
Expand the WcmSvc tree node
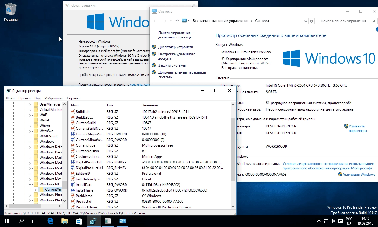pyautogui.click(x=30, y=131)
